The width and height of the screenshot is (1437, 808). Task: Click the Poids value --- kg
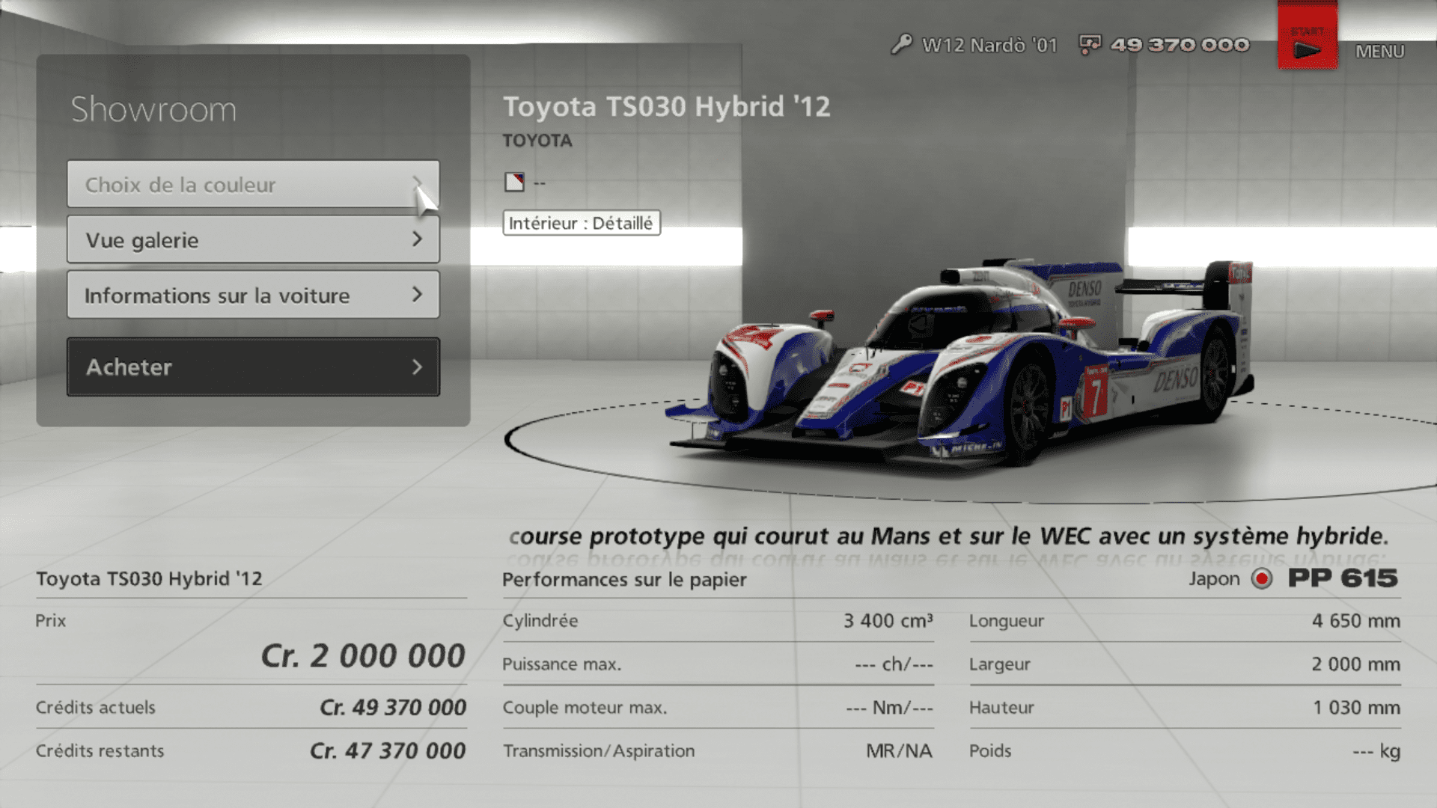tap(1376, 750)
